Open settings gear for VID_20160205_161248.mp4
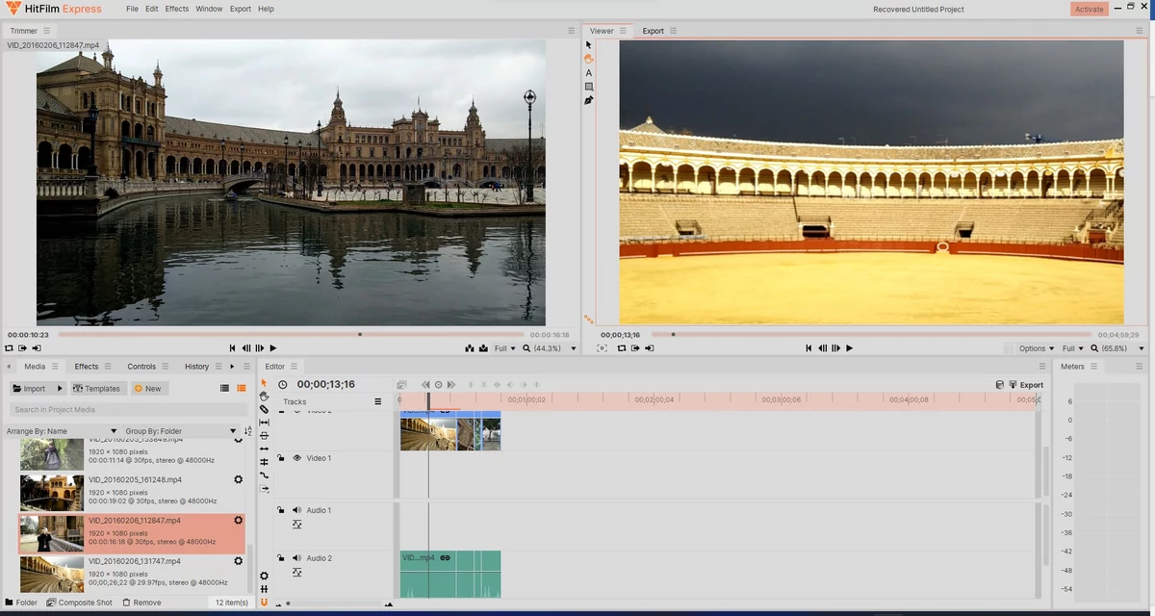Image resolution: width=1155 pixels, height=616 pixels. pyautogui.click(x=238, y=479)
